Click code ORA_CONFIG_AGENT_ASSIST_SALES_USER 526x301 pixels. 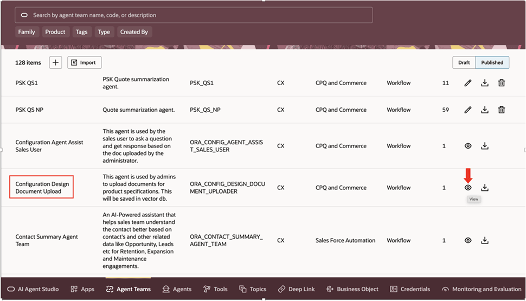pos(227,146)
